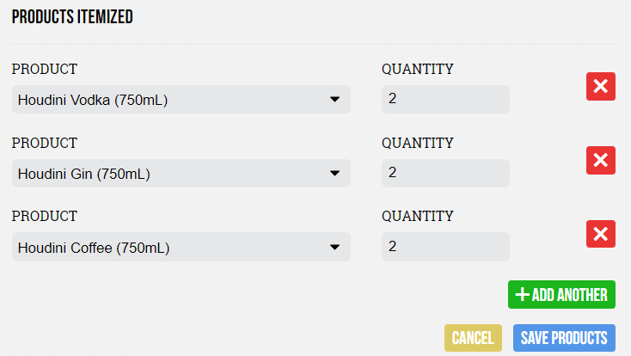Expand the Houdini Gin (750mL) dropdown

[x=181, y=173]
